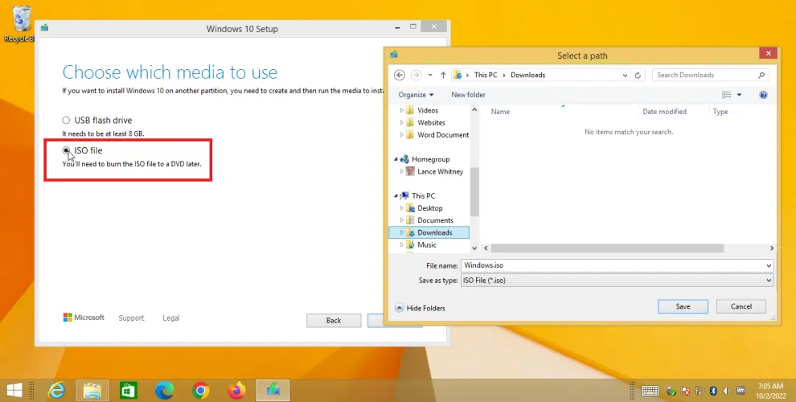This screenshot has width=796, height=402.
Task: Refresh the Downloads folder listing
Action: coord(638,75)
